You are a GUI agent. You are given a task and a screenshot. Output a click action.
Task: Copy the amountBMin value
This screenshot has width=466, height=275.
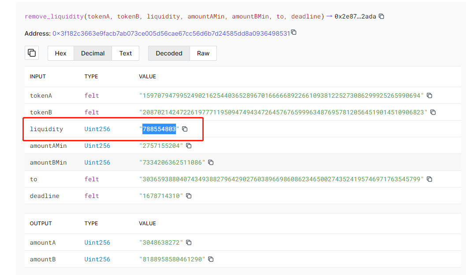(211, 162)
